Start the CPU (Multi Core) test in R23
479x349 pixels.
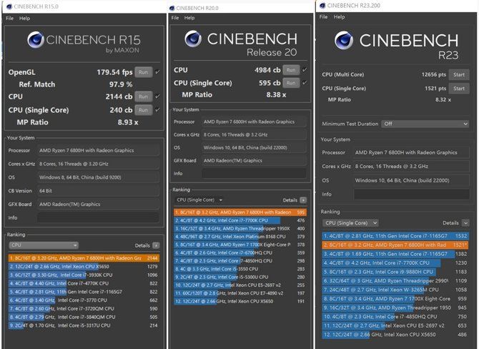pyautogui.click(x=458, y=74)
